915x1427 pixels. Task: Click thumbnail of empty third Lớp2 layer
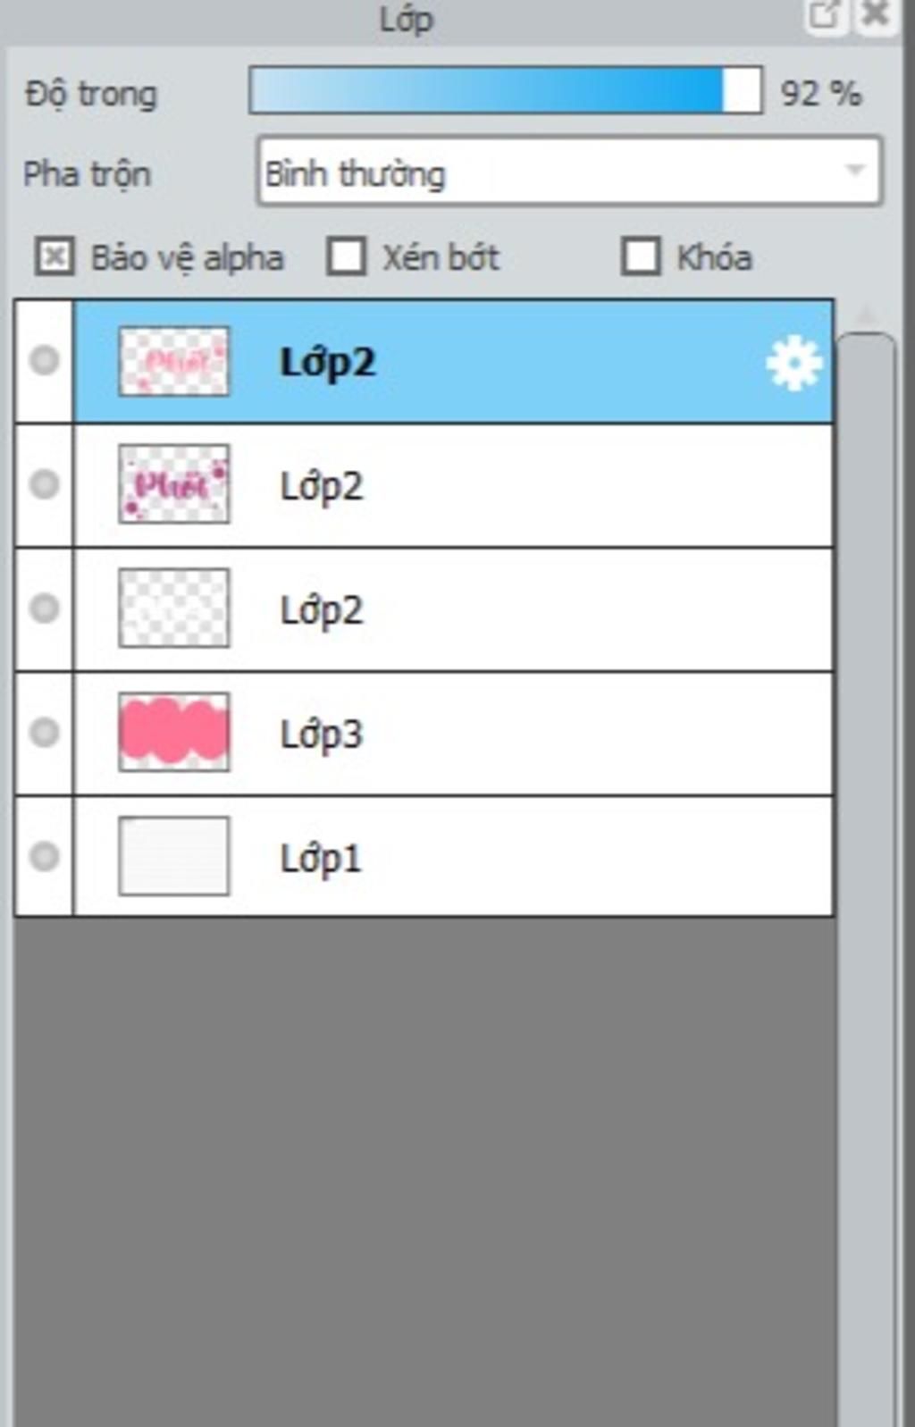[x=174, y=609]
